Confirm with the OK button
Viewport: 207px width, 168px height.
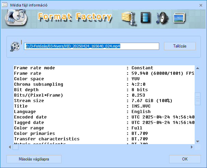coord(185,159)
